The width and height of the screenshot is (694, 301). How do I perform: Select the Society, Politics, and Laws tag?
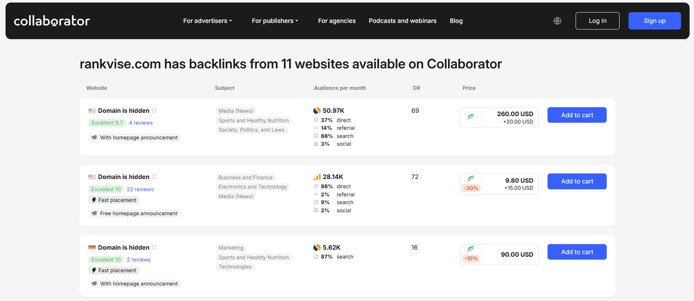click(252, 130)
